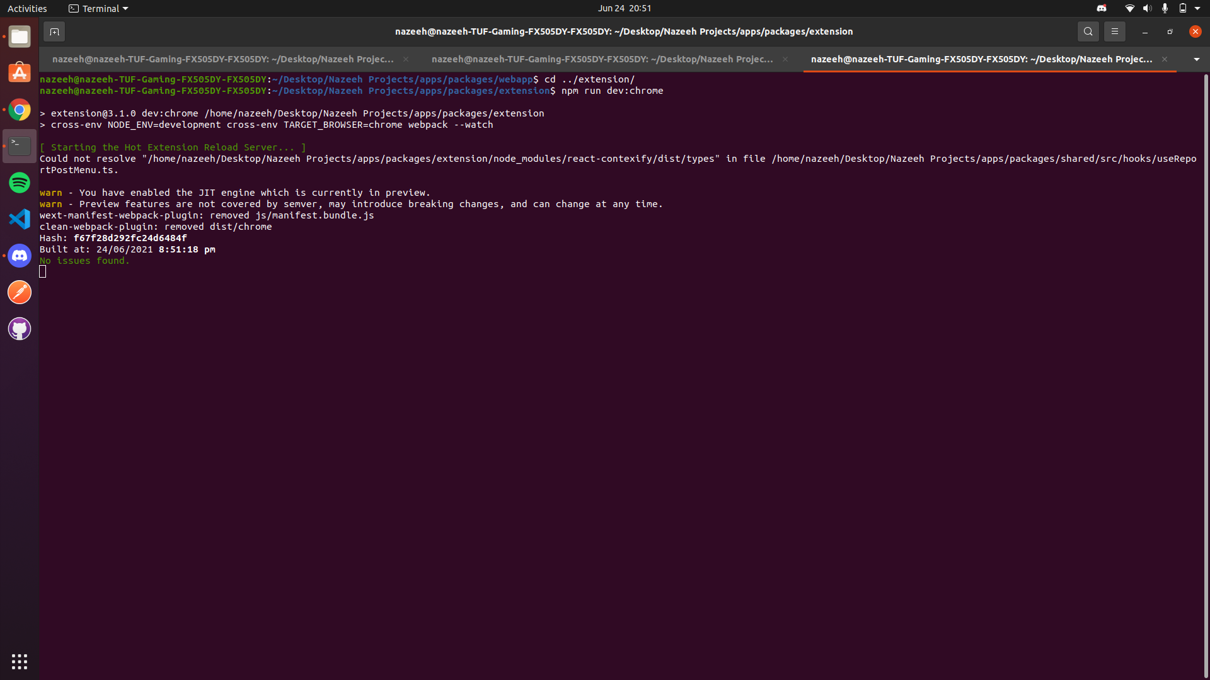Click the Activities button
This screenshot has width=1210, height=680.
(27, 8)
